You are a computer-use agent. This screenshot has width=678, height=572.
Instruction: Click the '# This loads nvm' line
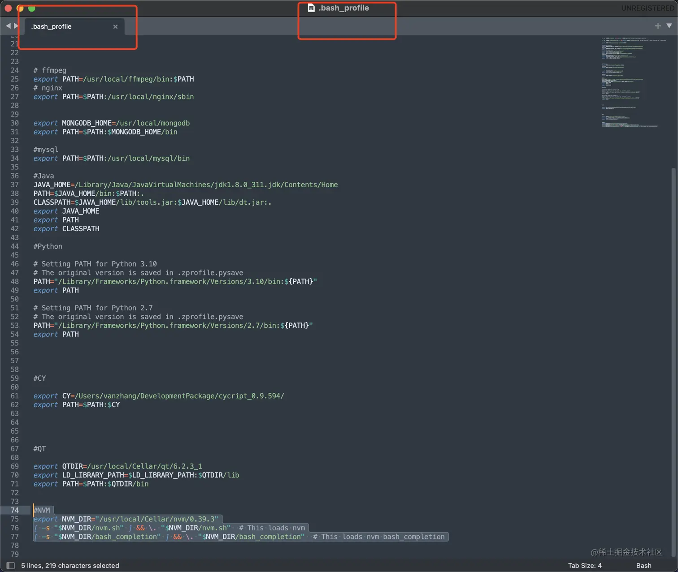click(x=169, y=528)
